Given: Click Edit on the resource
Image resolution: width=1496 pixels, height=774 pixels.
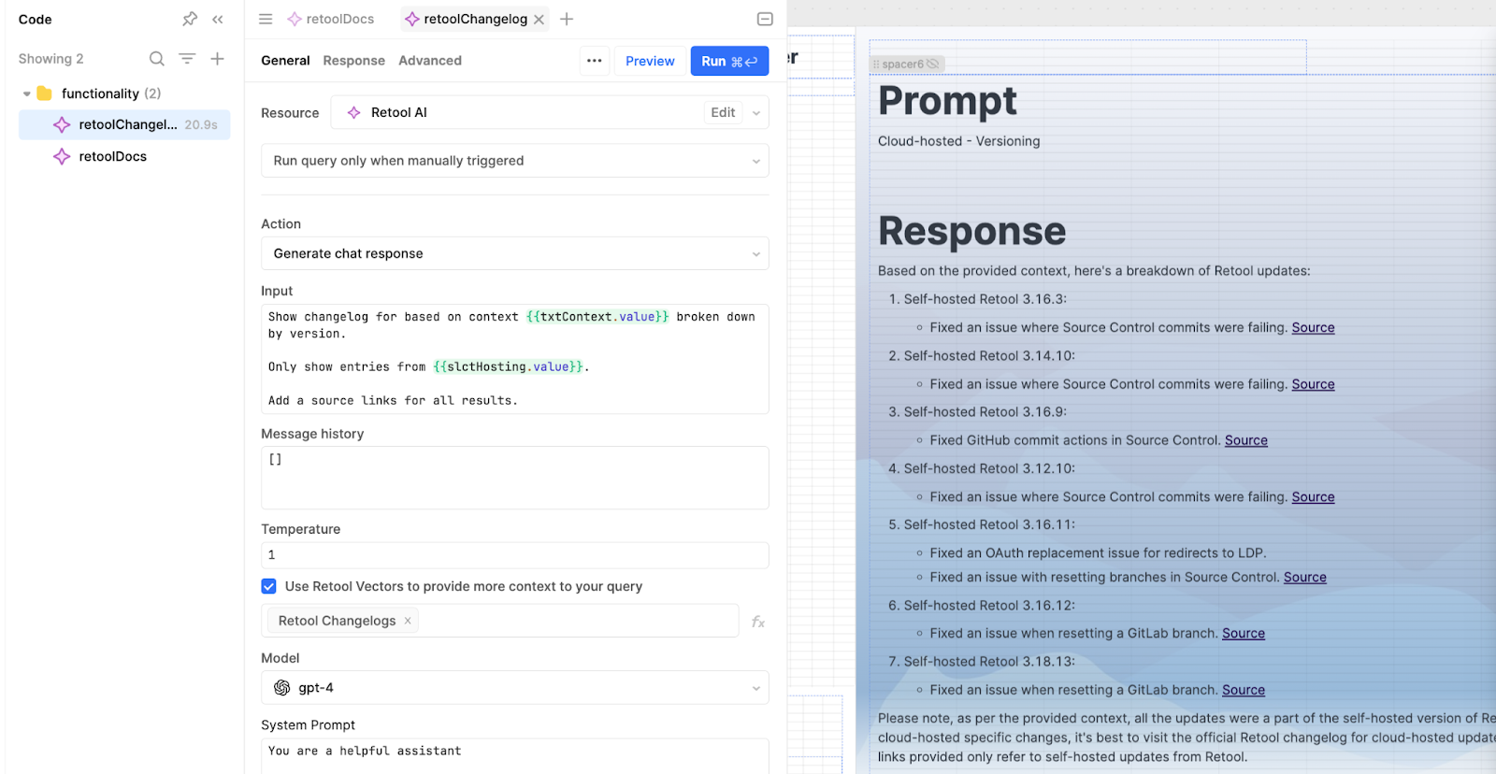Looking at the screenshot, I should [723, 112].
